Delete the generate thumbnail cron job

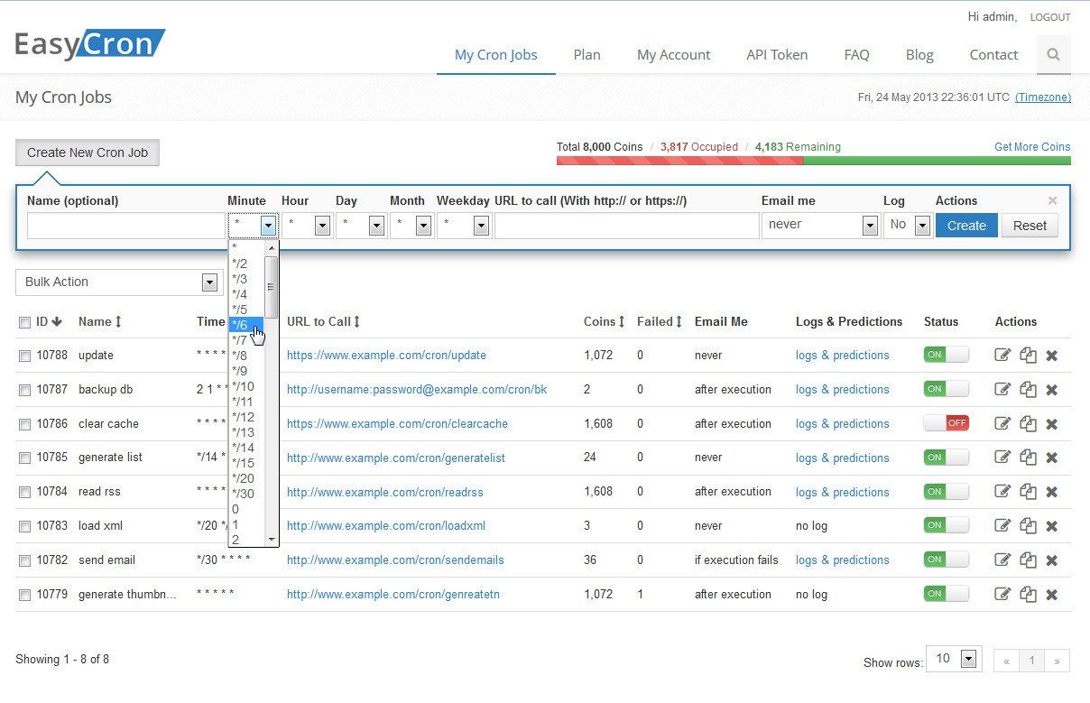[x=1051, y=595]
